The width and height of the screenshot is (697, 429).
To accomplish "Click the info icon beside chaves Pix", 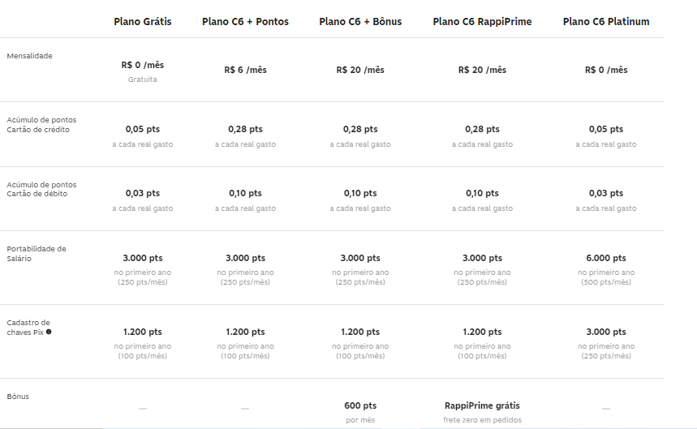I will 49,332.
